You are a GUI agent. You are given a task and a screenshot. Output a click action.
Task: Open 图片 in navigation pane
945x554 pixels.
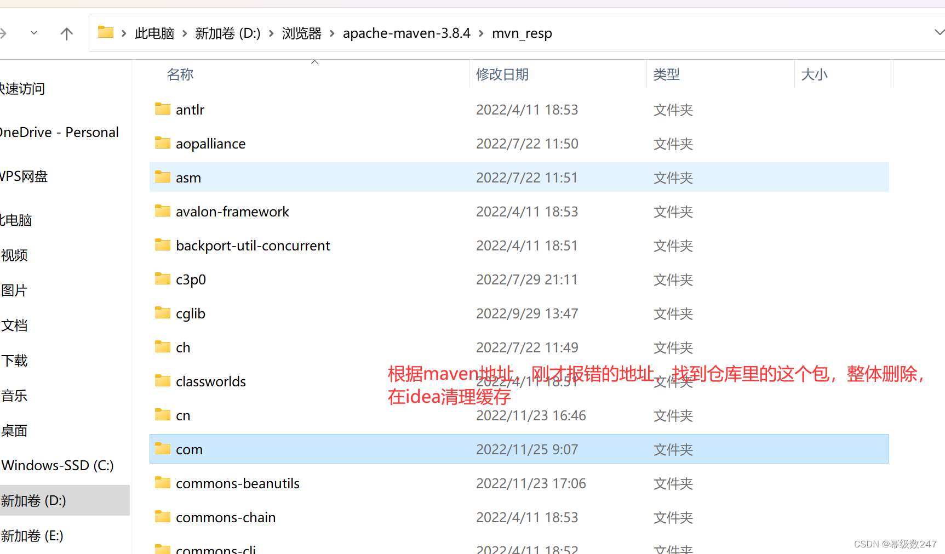tap(14, 290)
